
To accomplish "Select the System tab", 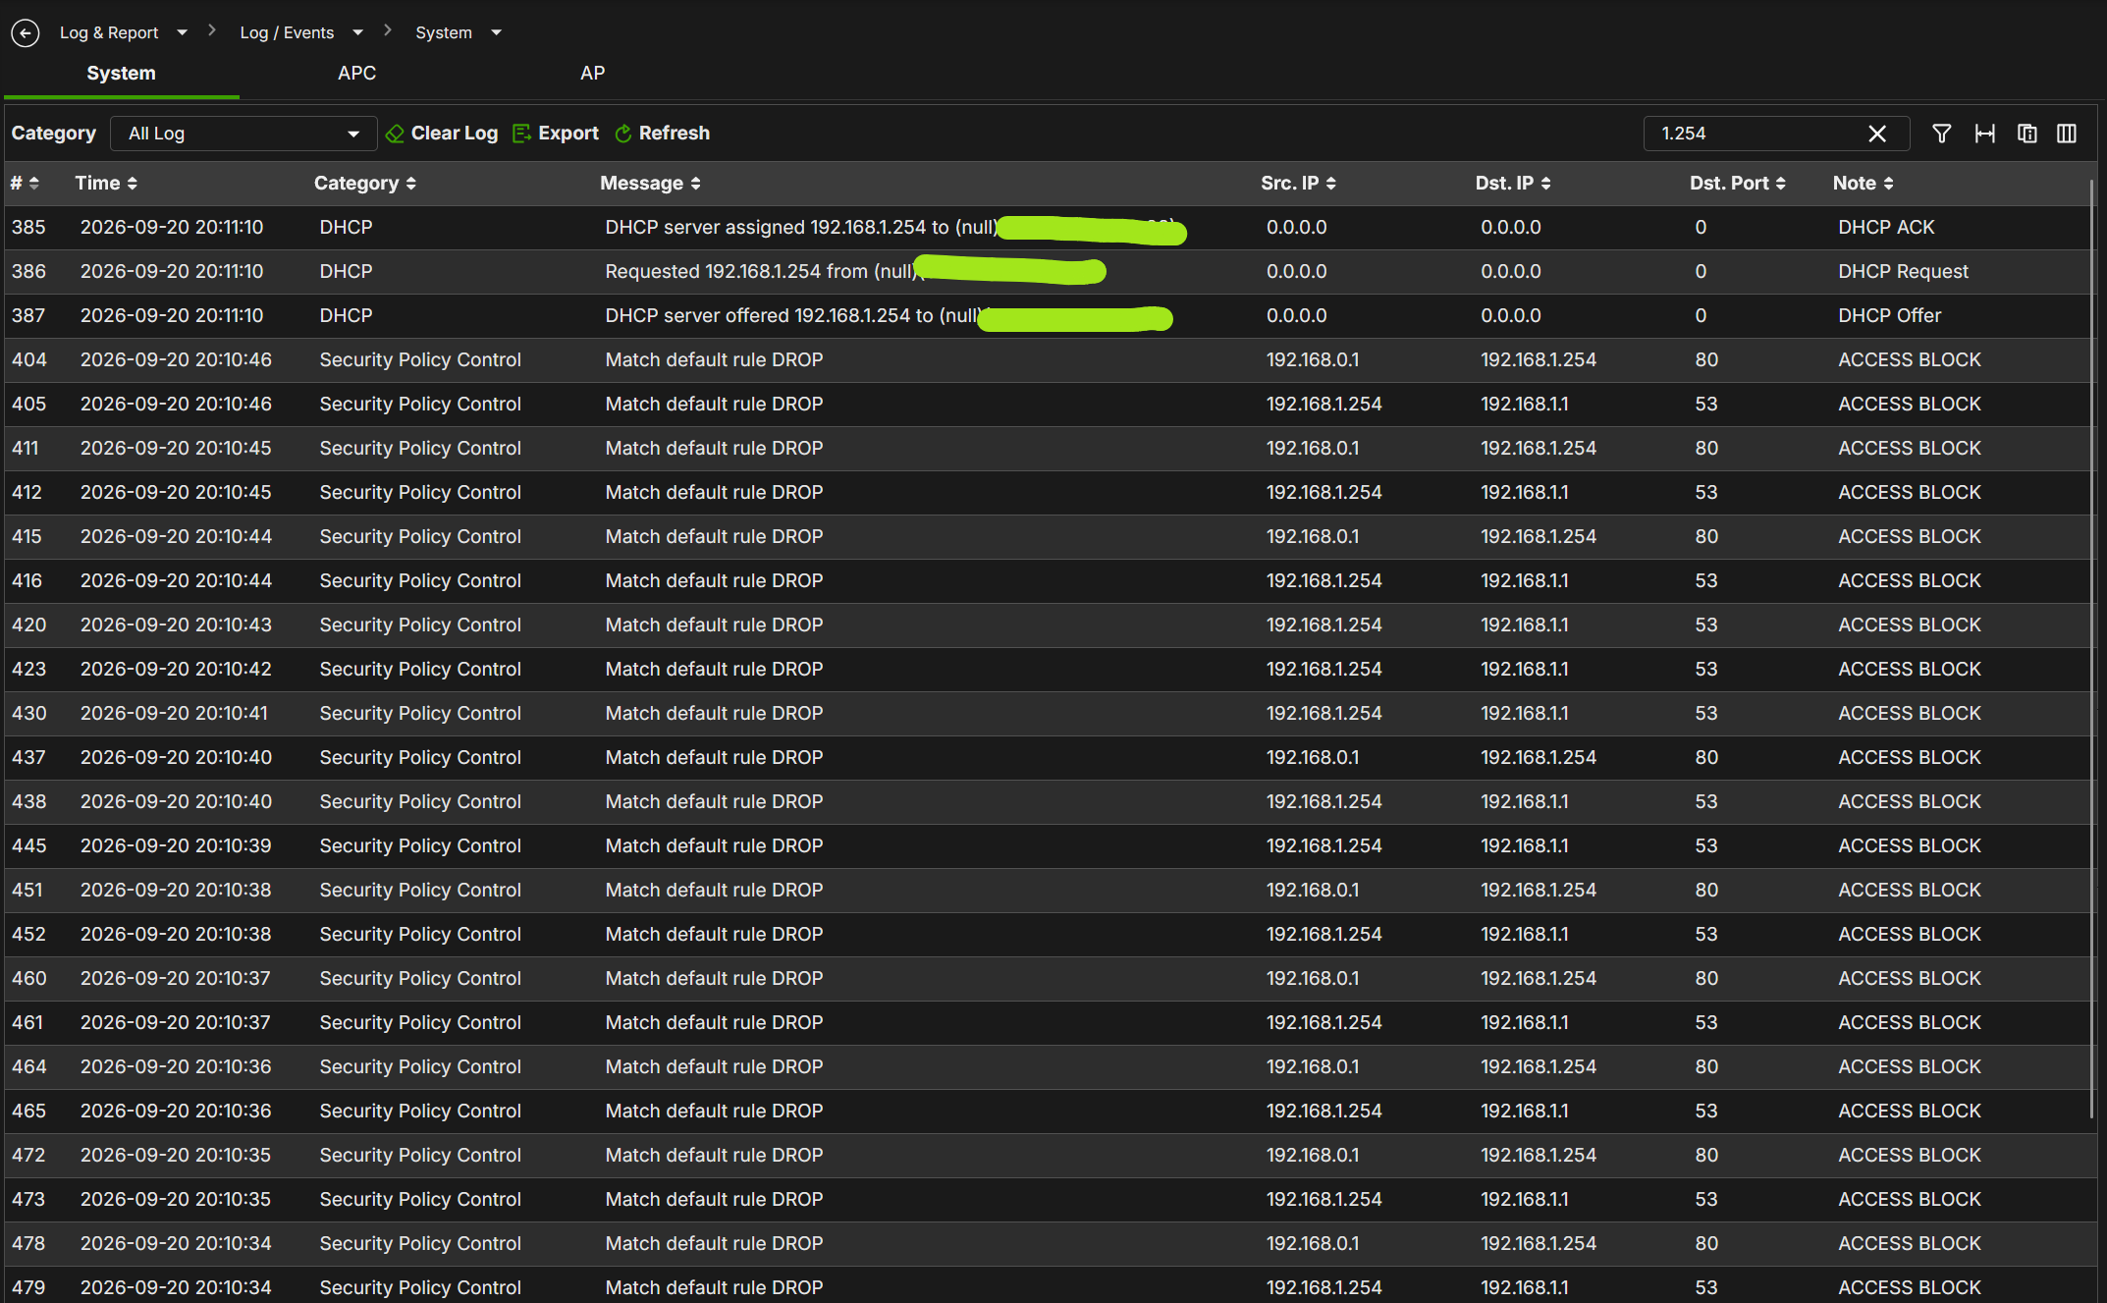I will pyautogui.click(x=121, y=73).
